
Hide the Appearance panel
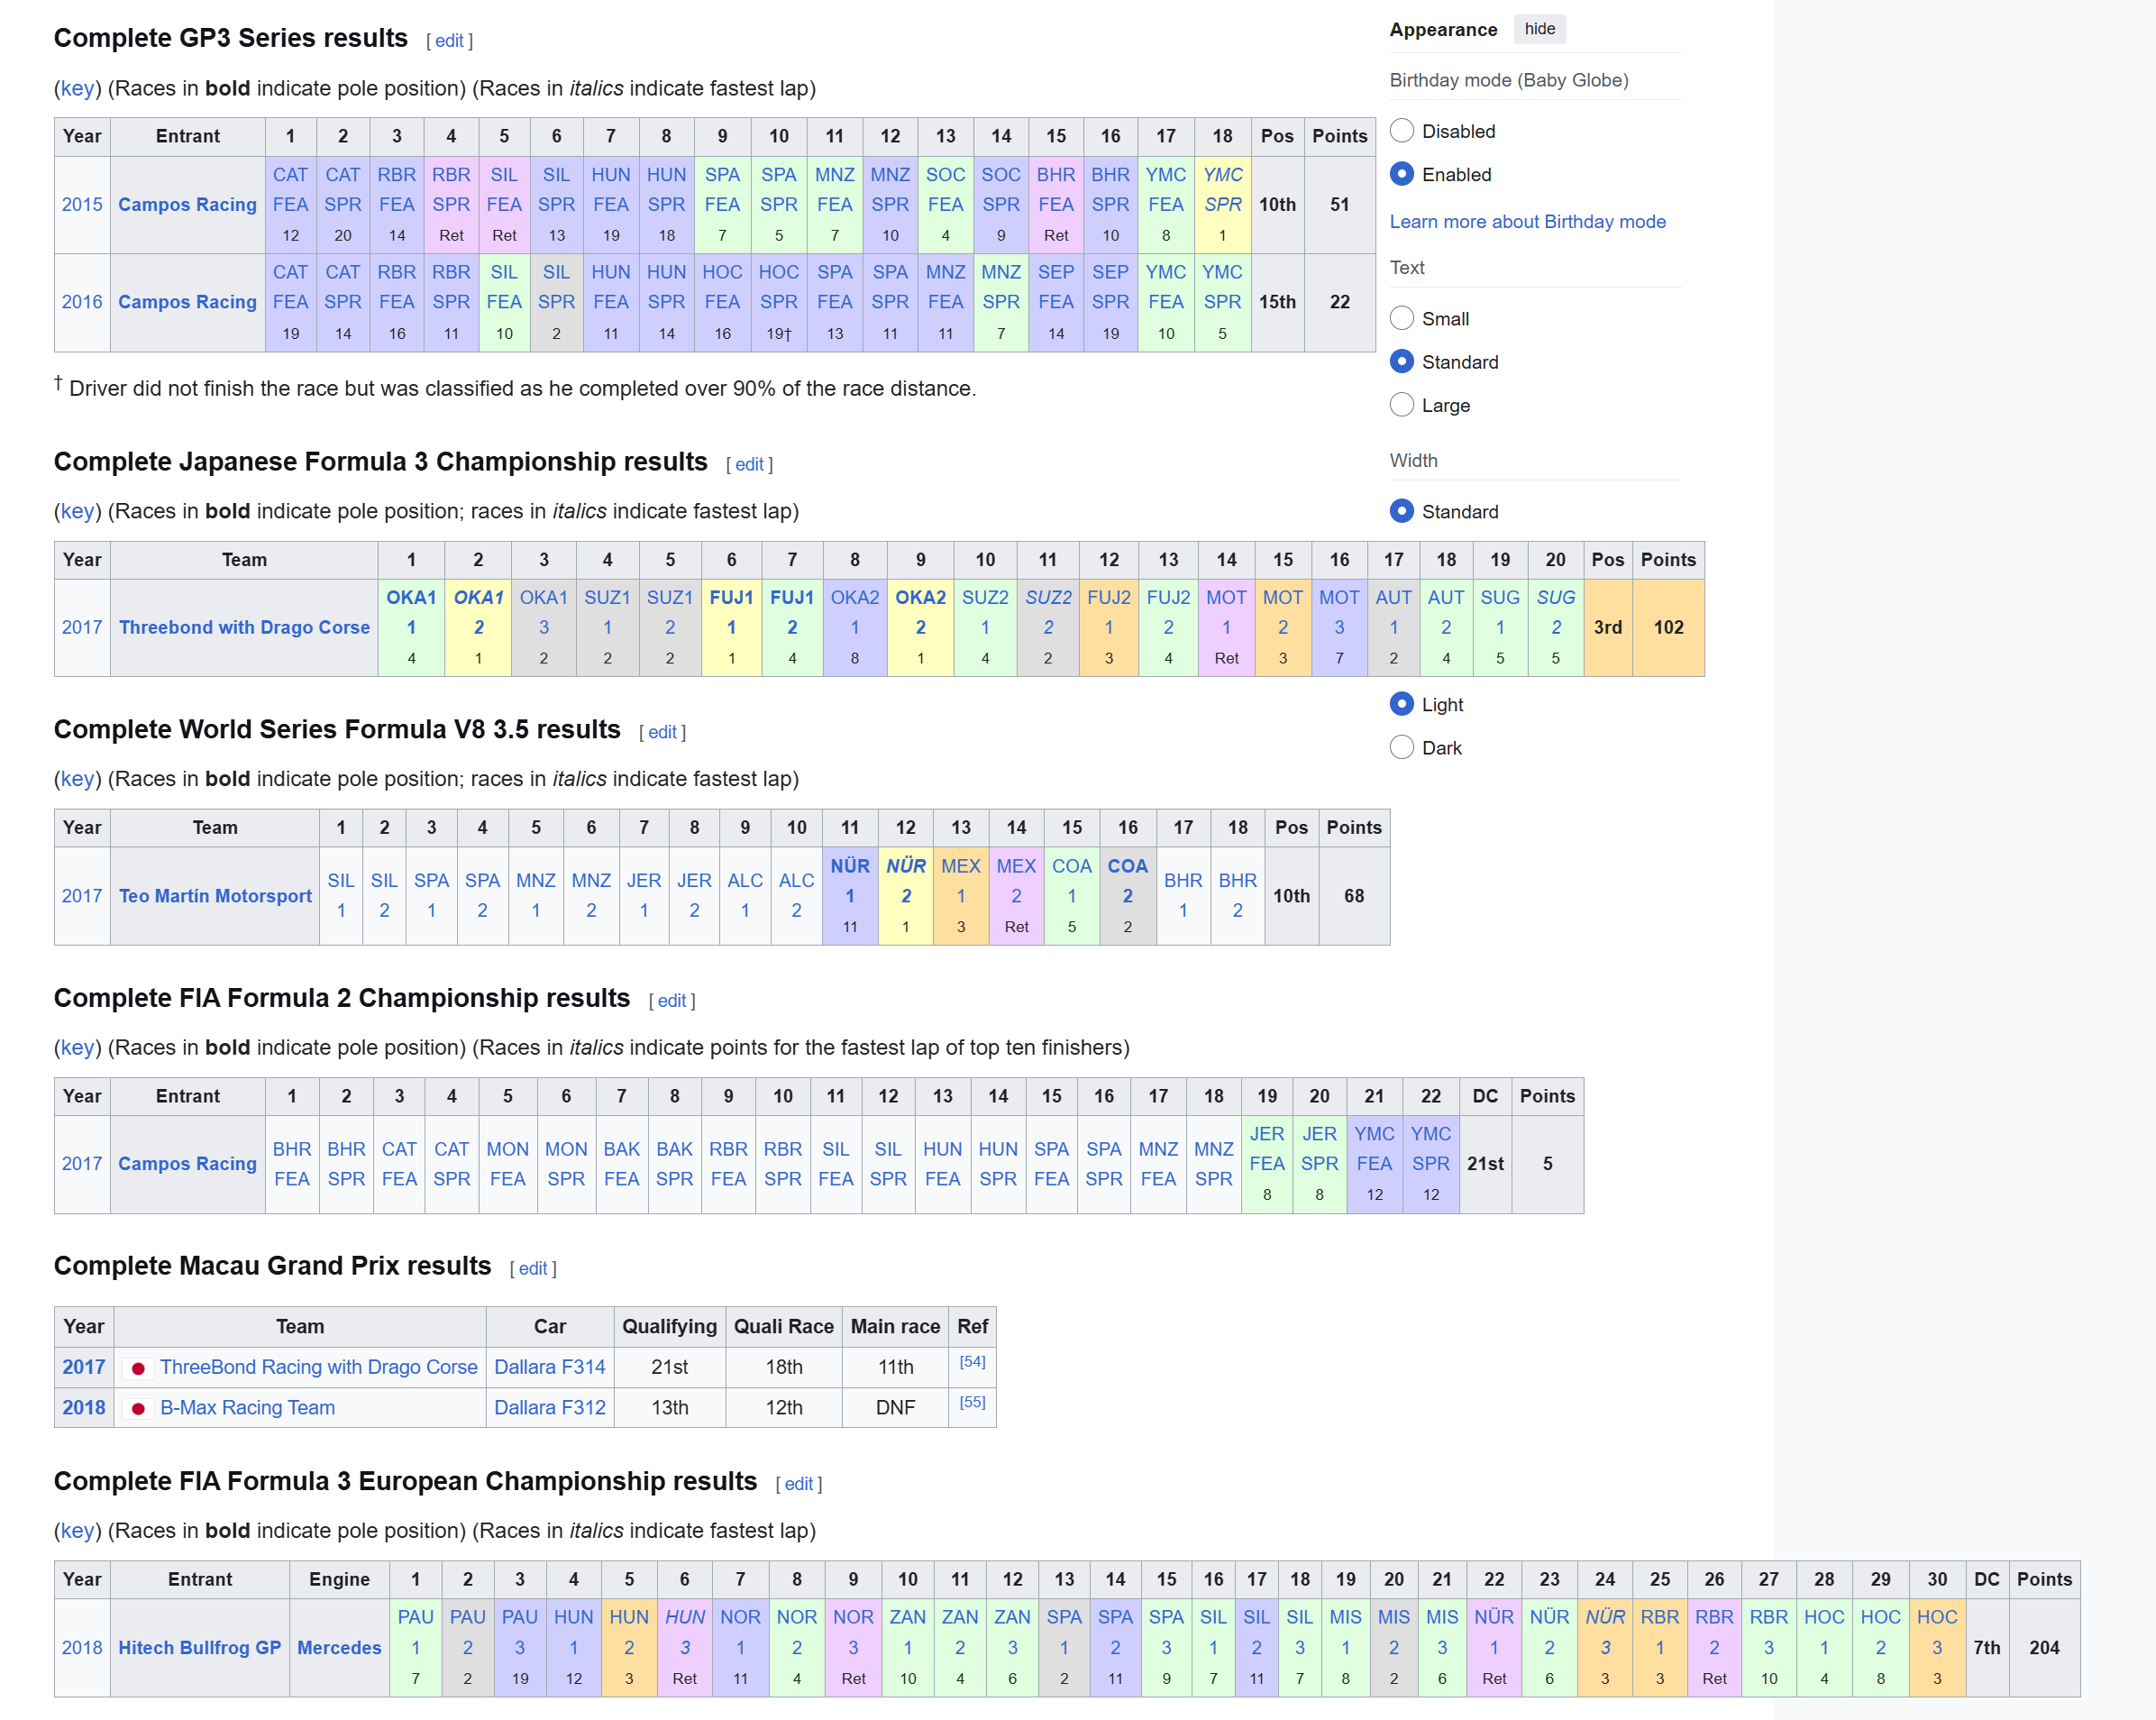[1539, 29]
